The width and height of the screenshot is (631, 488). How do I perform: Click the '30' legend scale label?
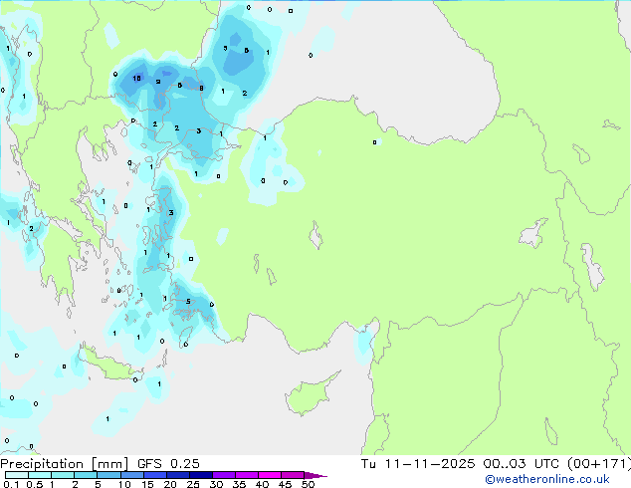[216, 484]
